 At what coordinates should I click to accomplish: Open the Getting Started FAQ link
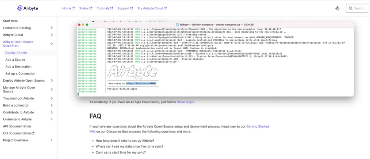258,126
